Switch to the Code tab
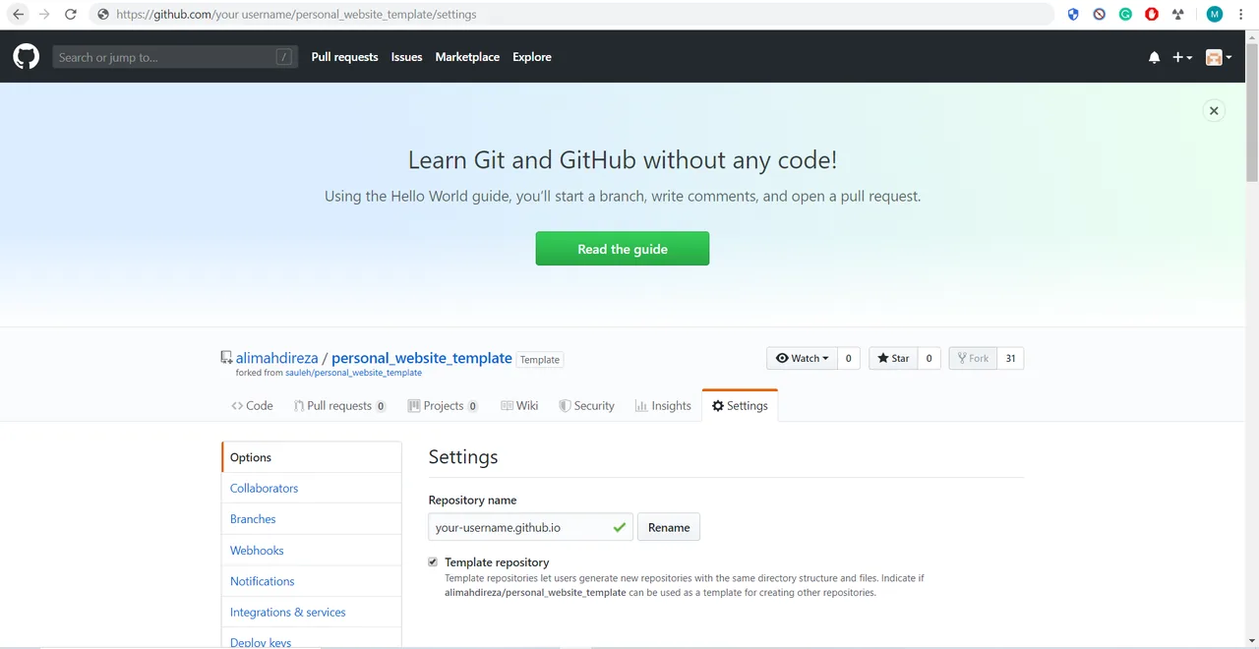Screen dimensions: 1259x649 click(x=252, y=405)
